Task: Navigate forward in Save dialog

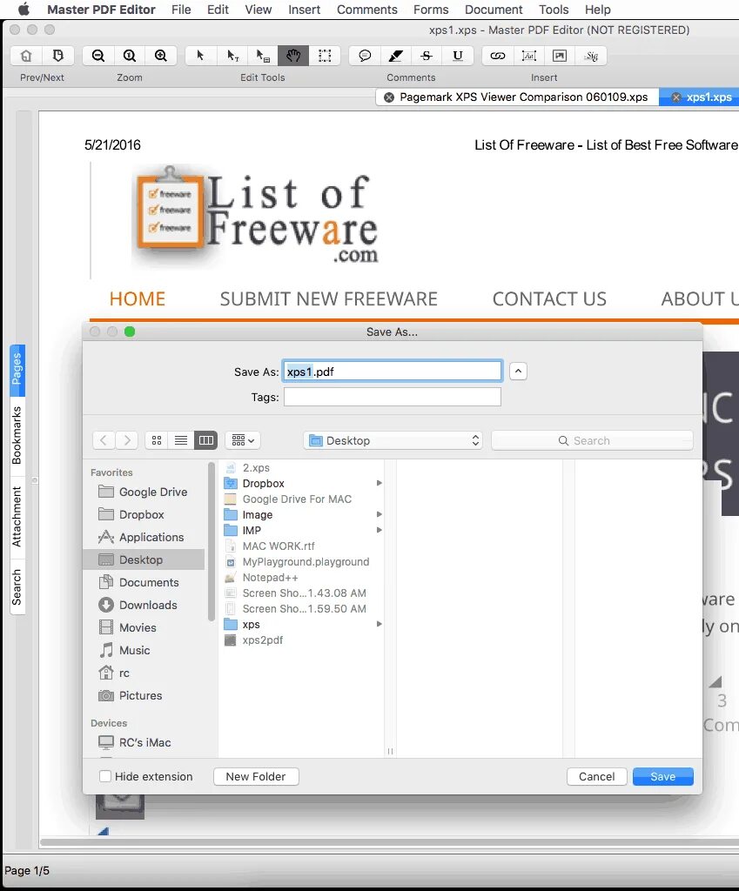Action: pos(127,440)
